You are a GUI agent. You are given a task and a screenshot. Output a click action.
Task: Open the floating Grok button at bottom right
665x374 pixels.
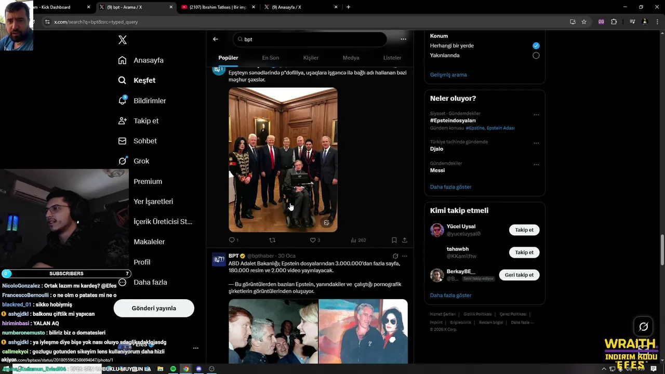pos(644,327)
